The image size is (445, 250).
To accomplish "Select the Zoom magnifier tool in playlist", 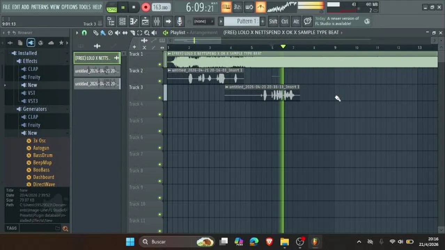I will [x=147, y=33].
